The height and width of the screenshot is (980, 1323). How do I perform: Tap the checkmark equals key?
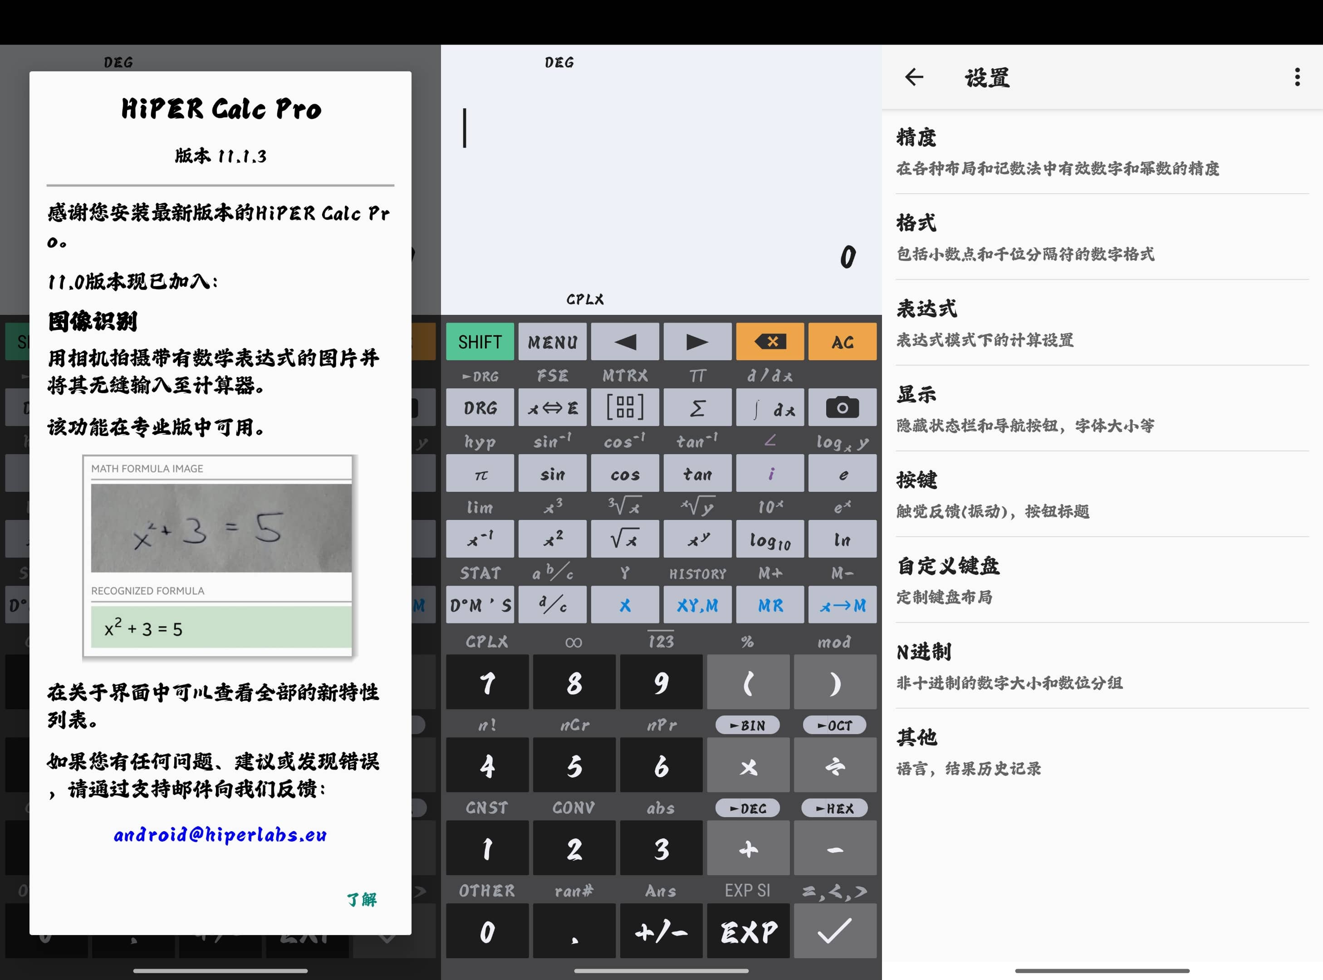point(835,931)
